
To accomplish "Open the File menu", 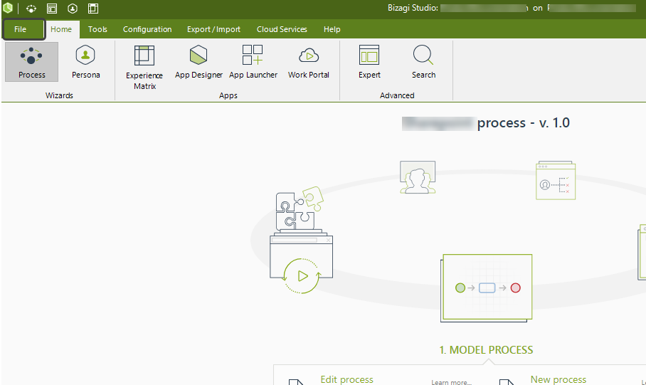I will click(21, 29).
